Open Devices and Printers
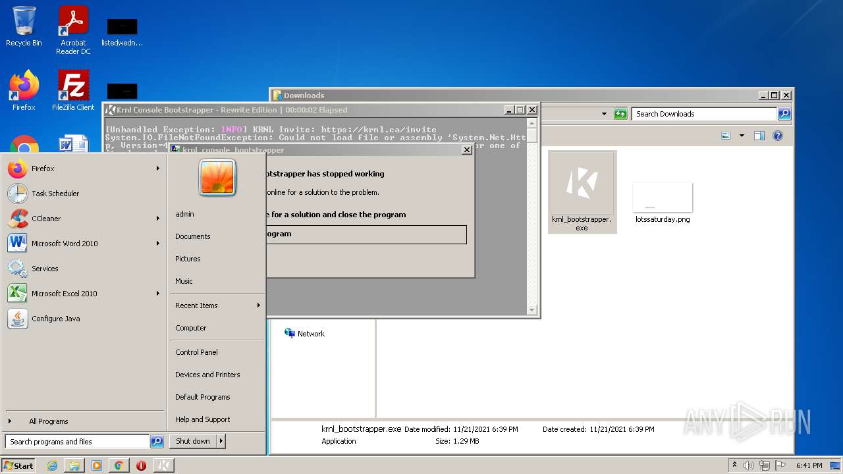 [x=207, y=375]
